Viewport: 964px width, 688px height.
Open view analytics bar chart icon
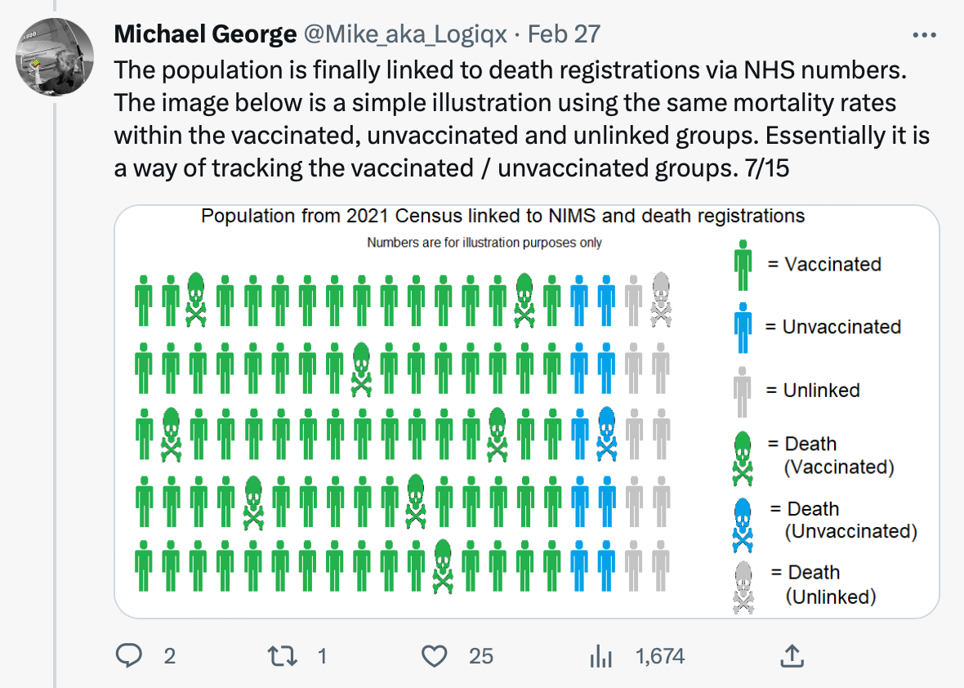pyautogui.click(x=600, y=656)
